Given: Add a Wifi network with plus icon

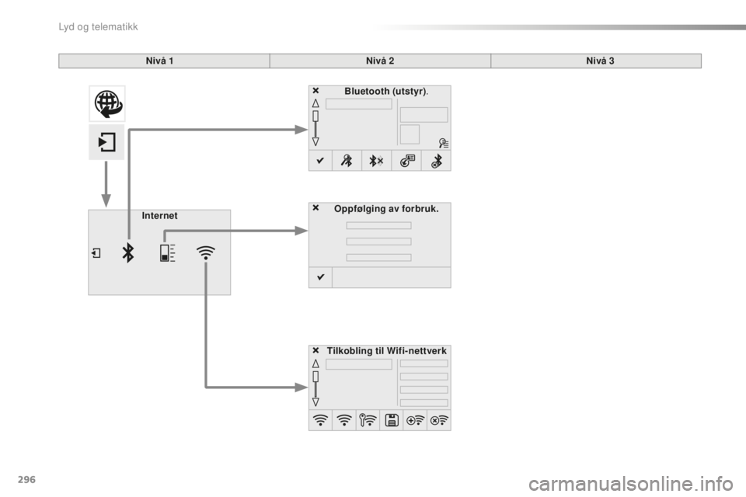Looking at the screenshot, I should pos(416,421).
